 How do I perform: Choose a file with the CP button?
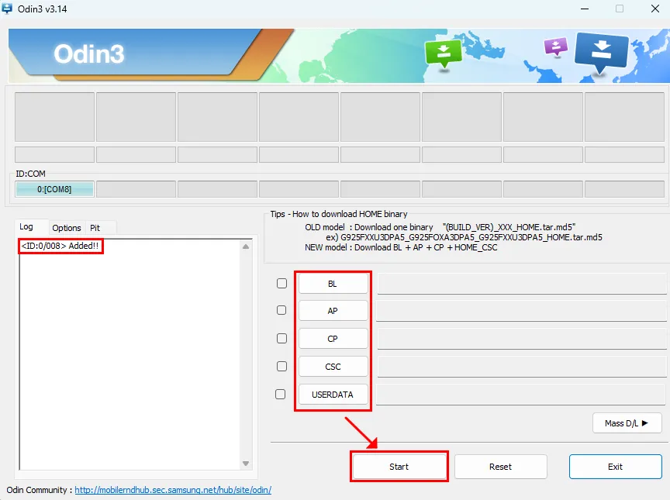click(333, 339)
